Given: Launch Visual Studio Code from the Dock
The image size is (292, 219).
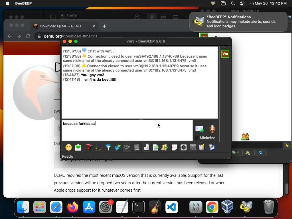Looking at the screenshot, I should 171,207.
